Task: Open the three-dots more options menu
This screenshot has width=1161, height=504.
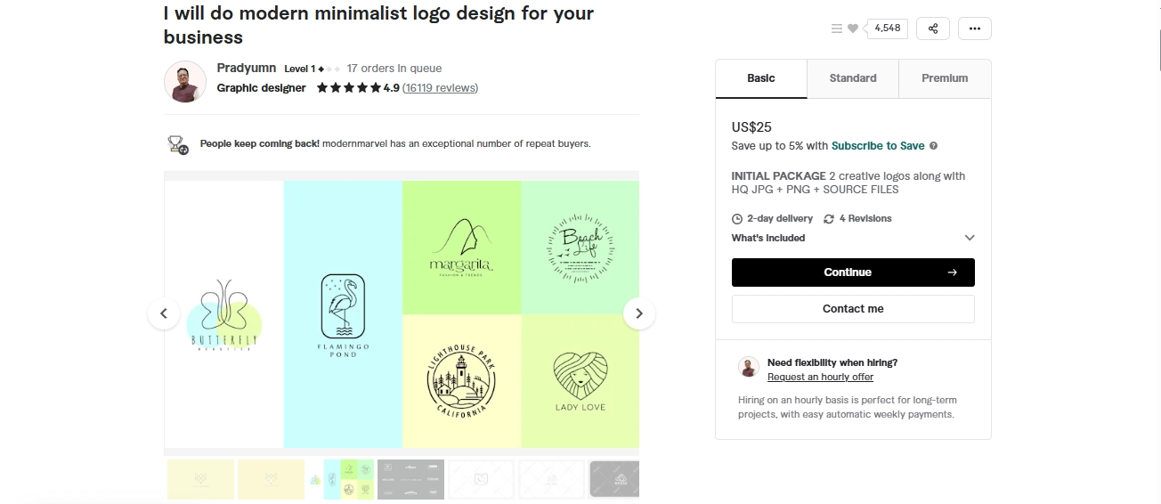Action: [x=974, y=28]
